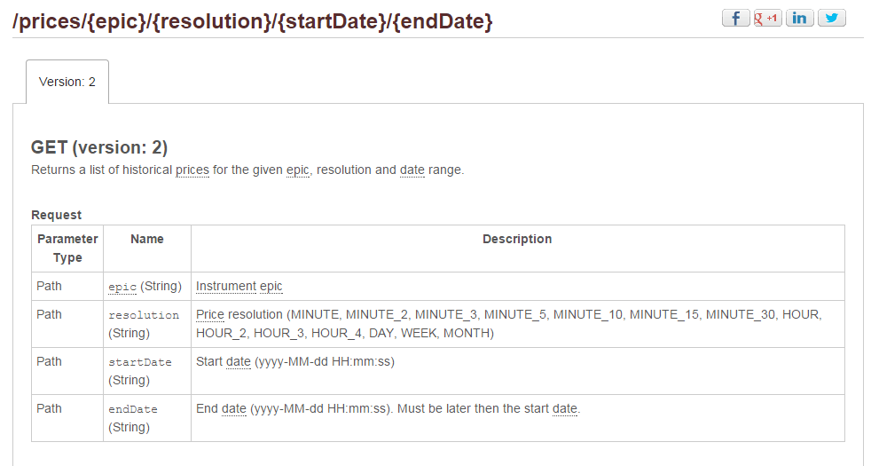Select the 'endDate' parameter name cell
Image resolution: width=871 pixels, height=466 pixels.
(133, 409)
